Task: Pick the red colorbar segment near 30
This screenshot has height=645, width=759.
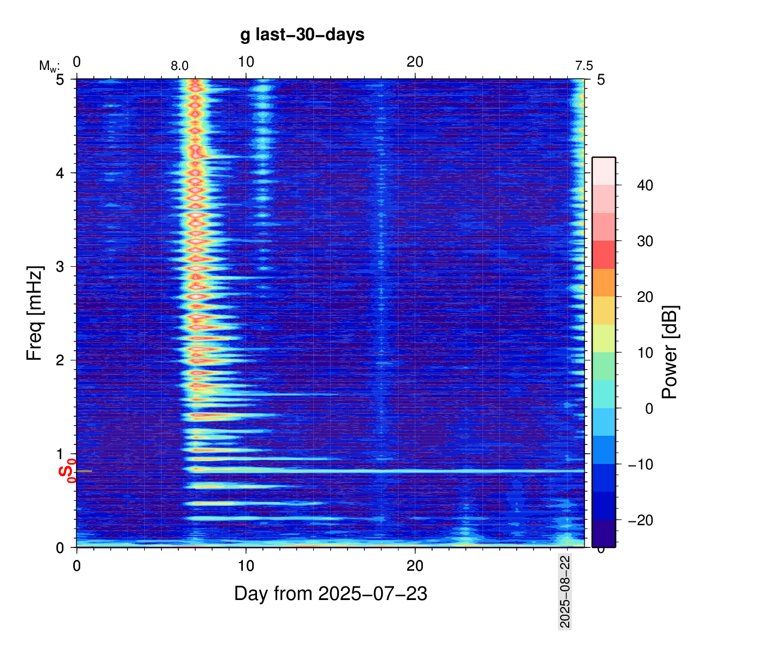Action: pos(603,255)
